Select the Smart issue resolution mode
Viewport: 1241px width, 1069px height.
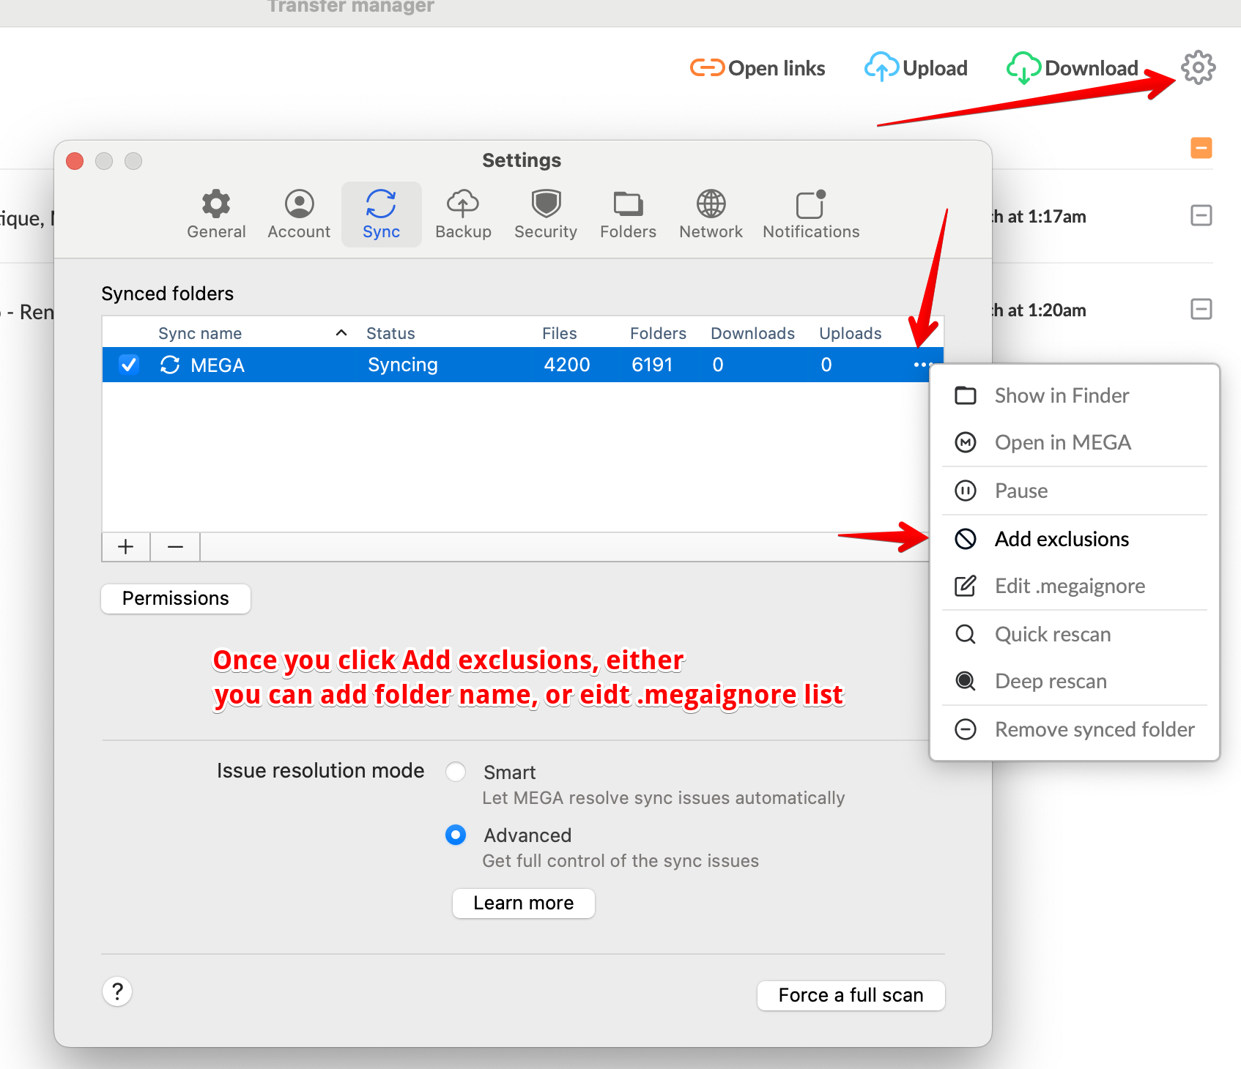[x=456, y=772]
